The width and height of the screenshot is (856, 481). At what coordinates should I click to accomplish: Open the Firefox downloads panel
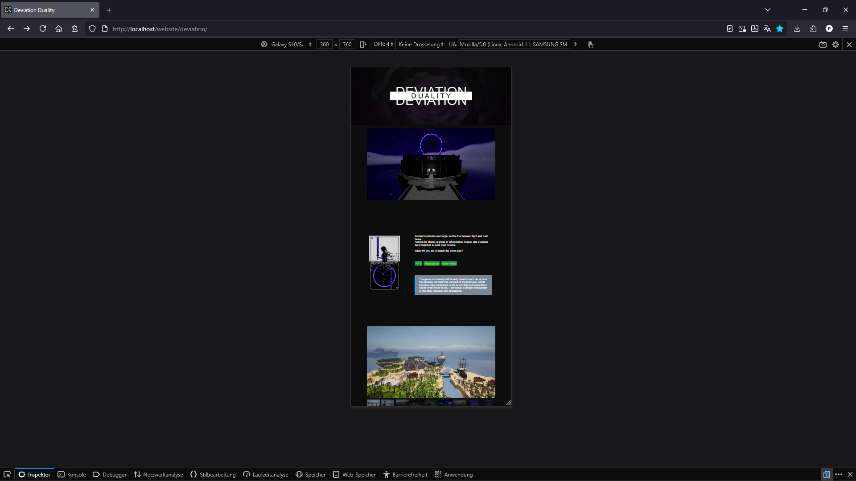(x=797, y=29)
